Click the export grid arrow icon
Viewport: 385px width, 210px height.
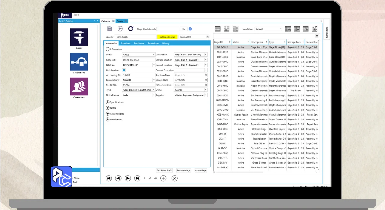coord(297,29)
